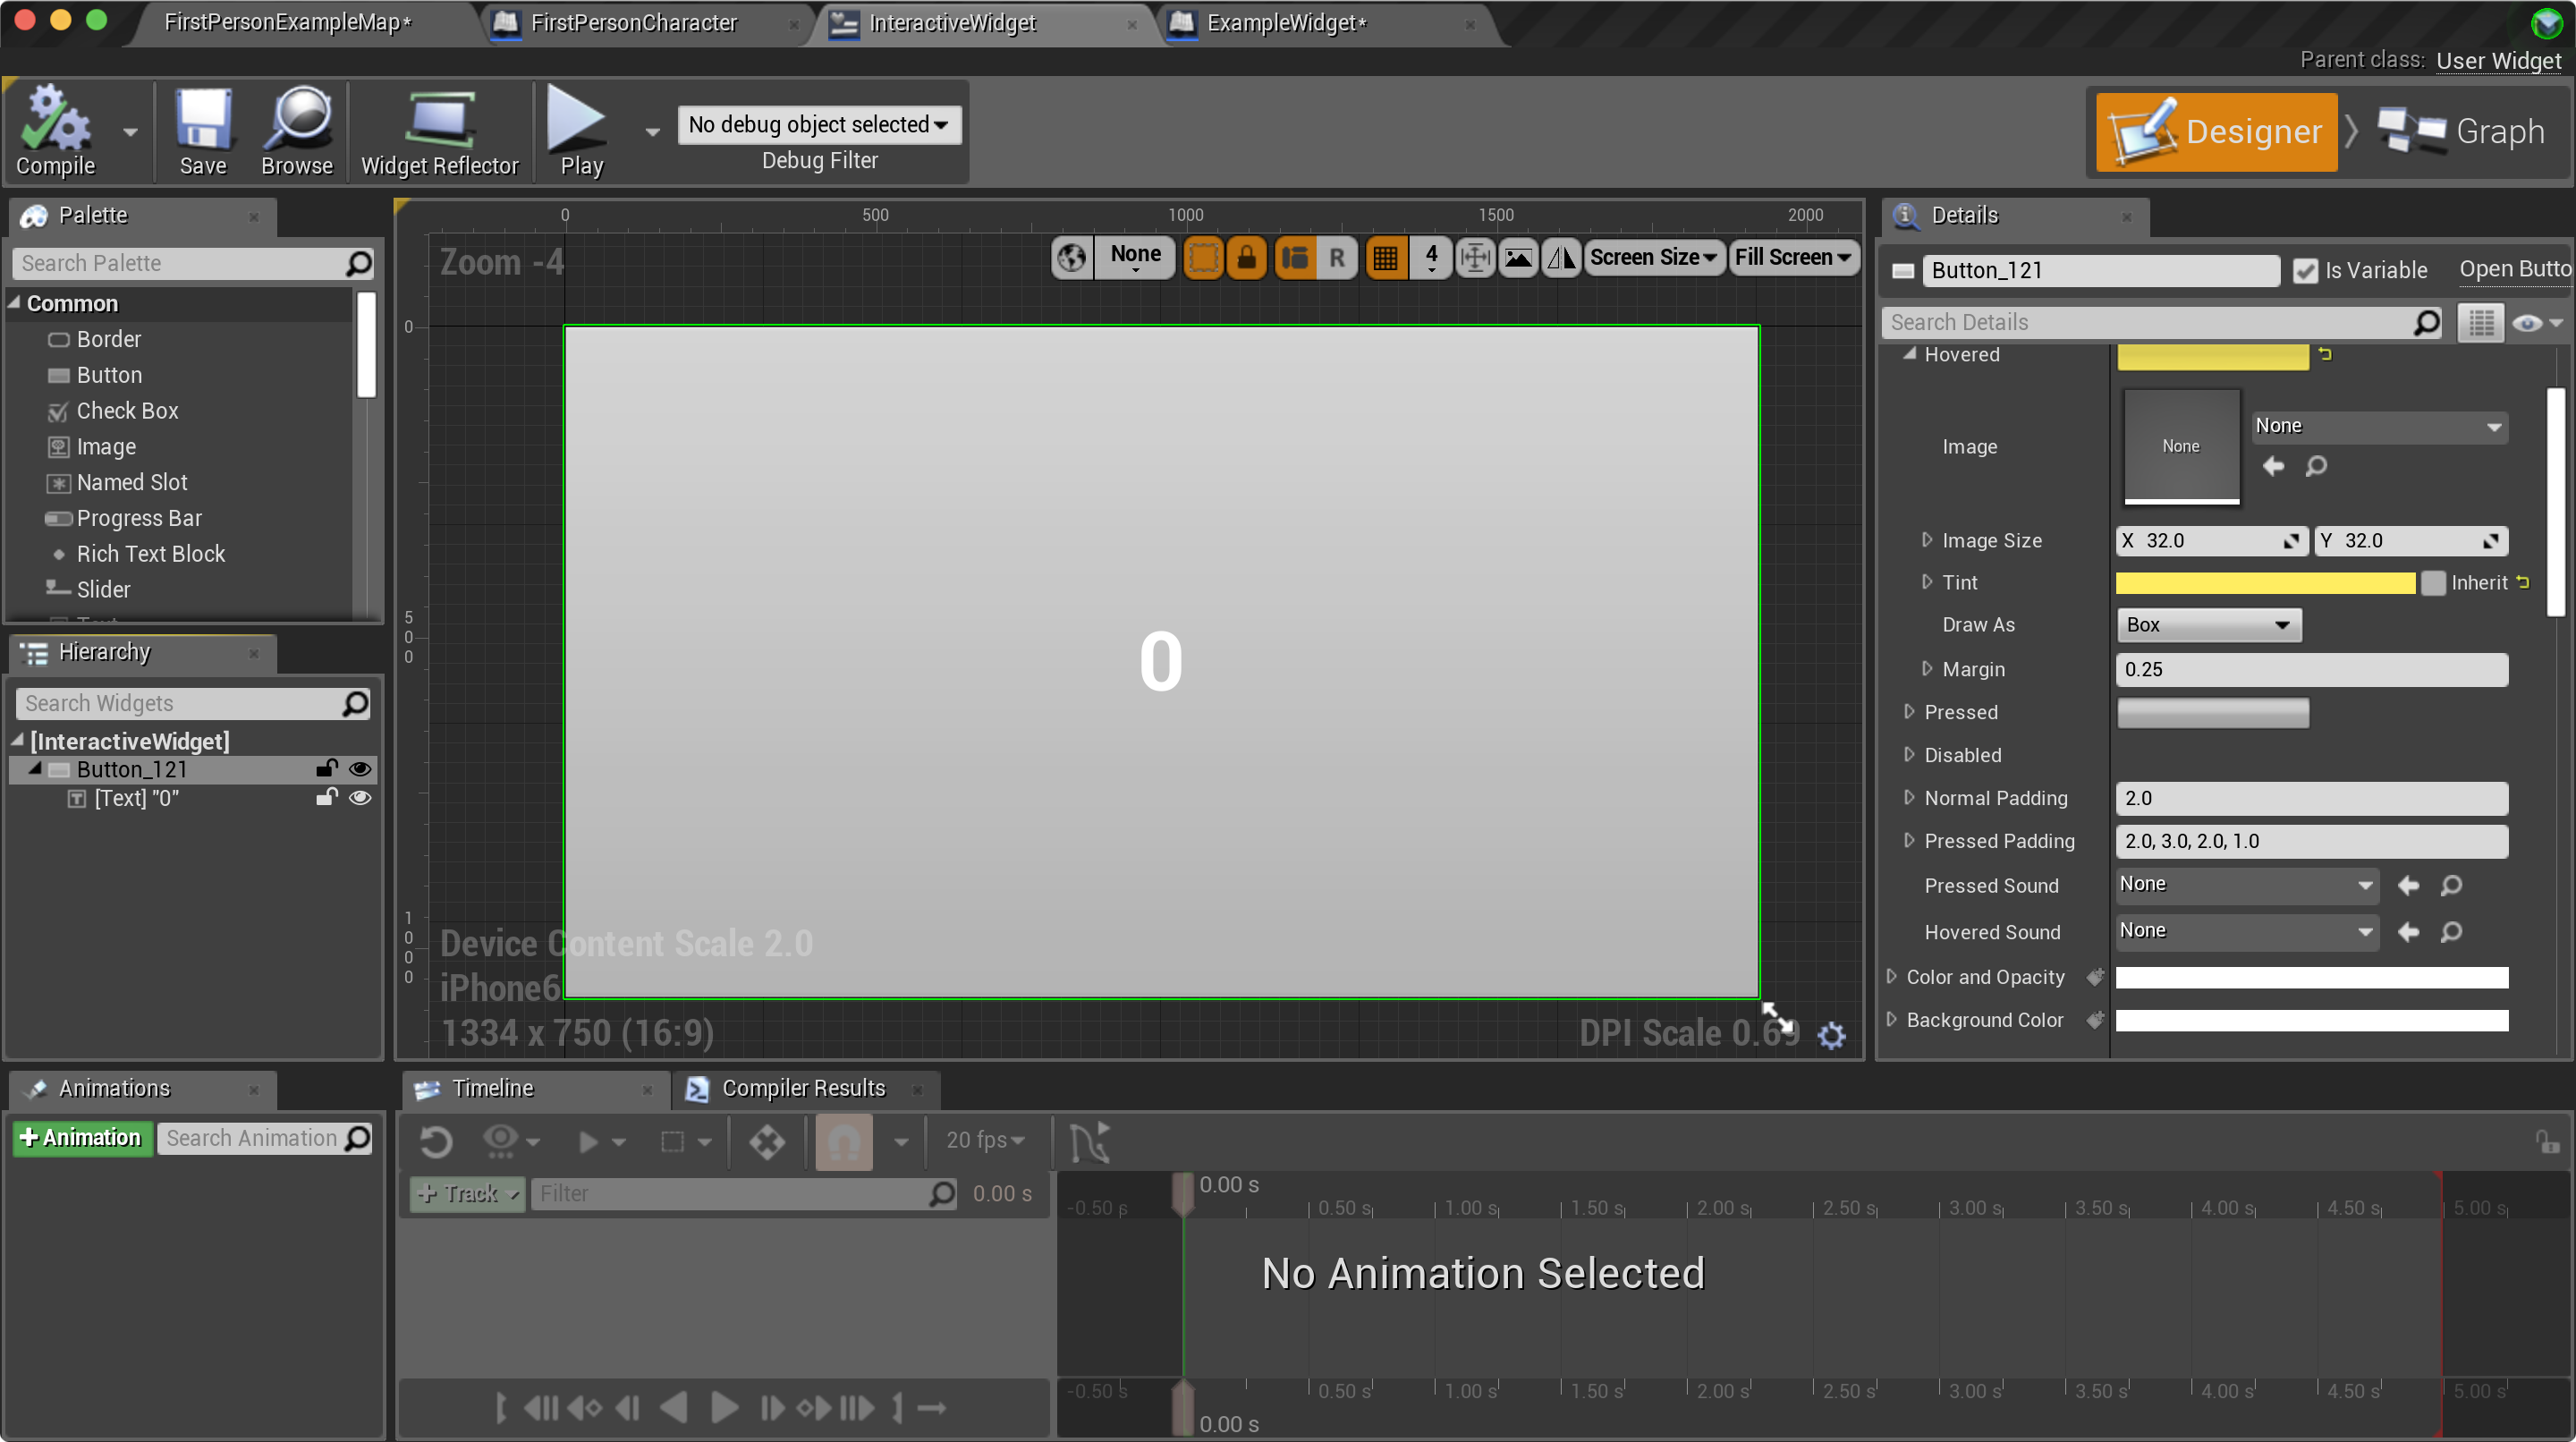Open the Draw As dropdown
This screenshot has height=1442, width=2576.
coord(2208,624)
